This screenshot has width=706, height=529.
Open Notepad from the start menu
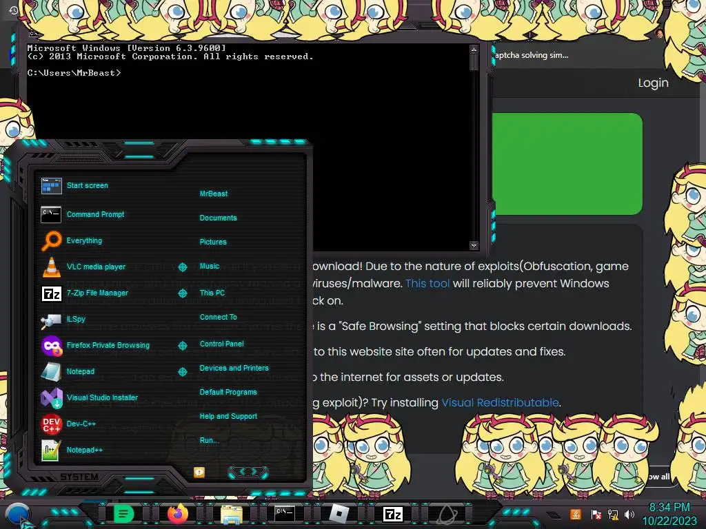(68, 371)
